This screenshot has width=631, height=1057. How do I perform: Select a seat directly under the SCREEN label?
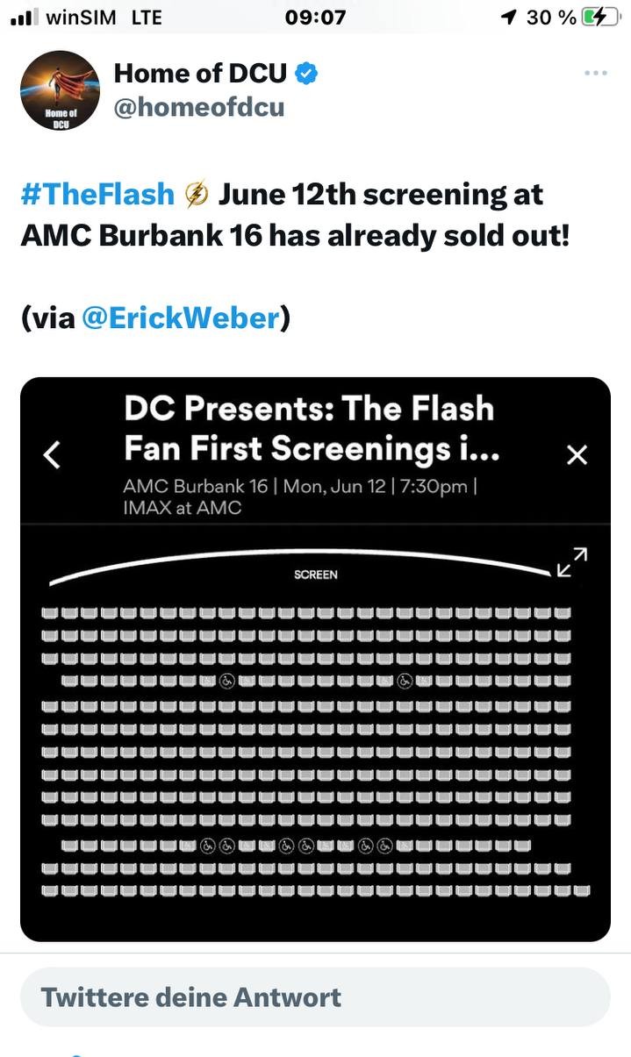point(313,611)
